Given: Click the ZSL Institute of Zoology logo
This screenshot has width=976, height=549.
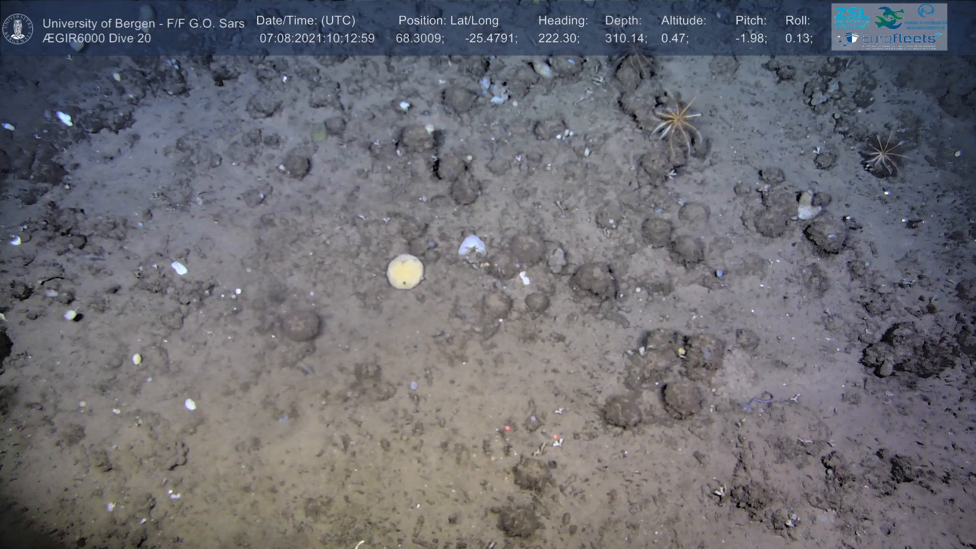Looking at the screenshot, I should pos(851,17).
